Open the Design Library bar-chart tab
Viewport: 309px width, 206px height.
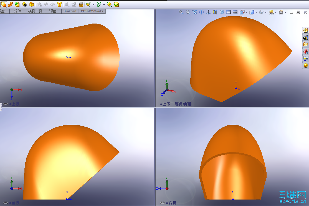(x=305, y=37)
